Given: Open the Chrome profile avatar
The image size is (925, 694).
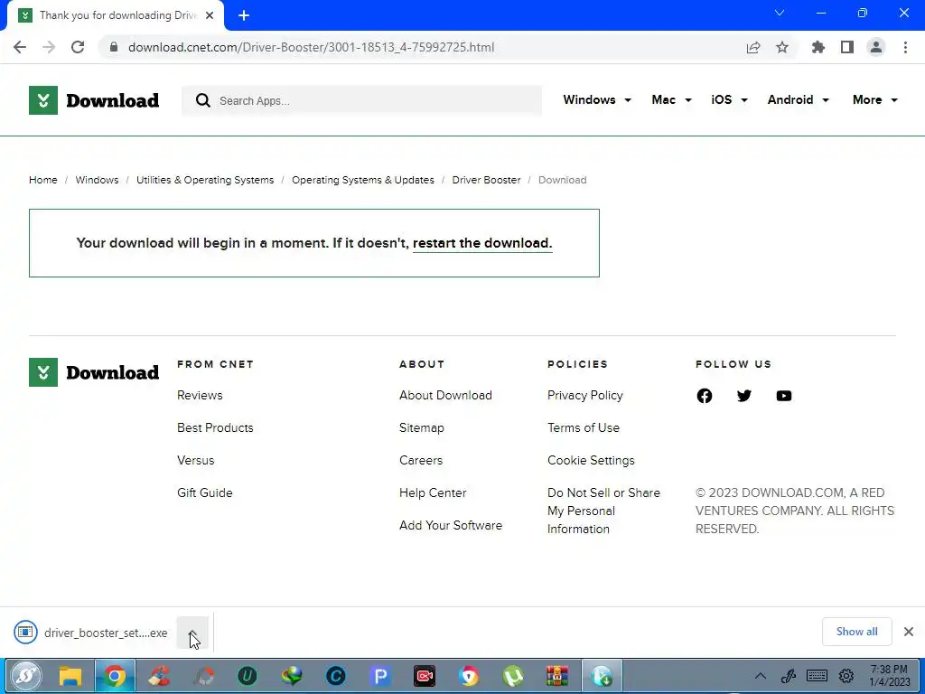Looking at the screenshot, I should pos(876,47).
